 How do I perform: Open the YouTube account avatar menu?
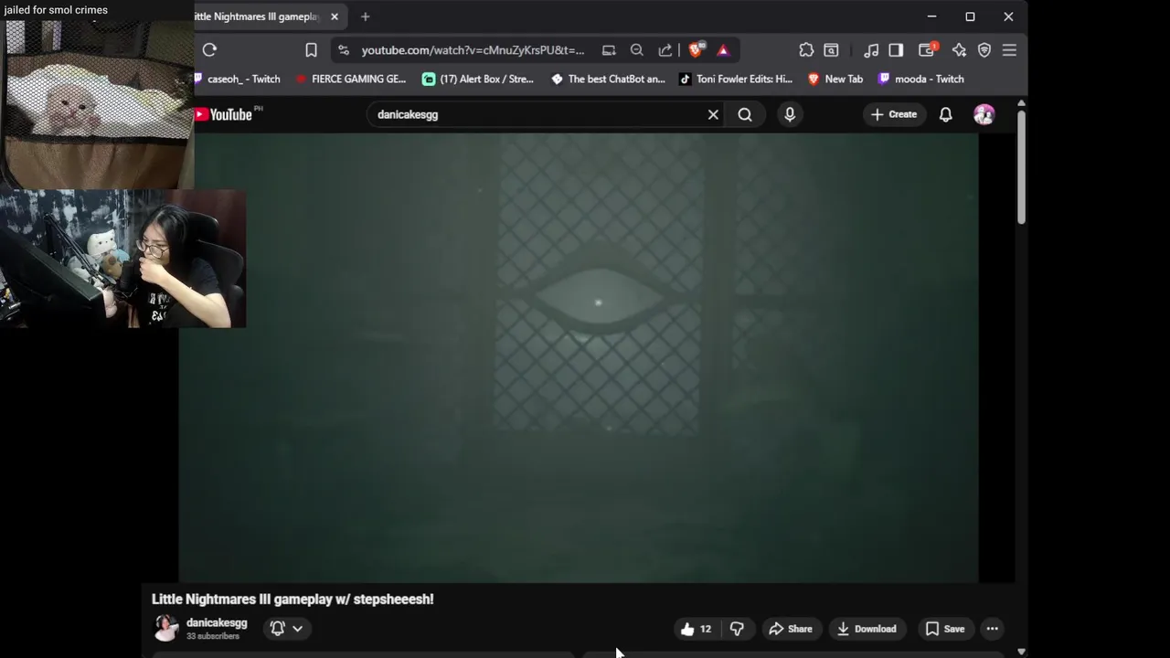984,114
